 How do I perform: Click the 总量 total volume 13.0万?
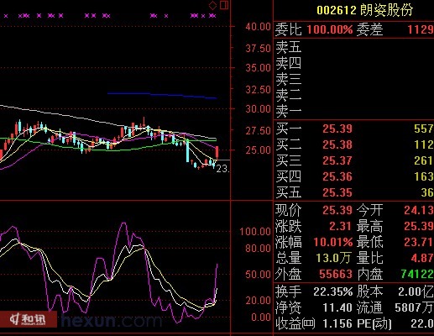pos(333,258)
